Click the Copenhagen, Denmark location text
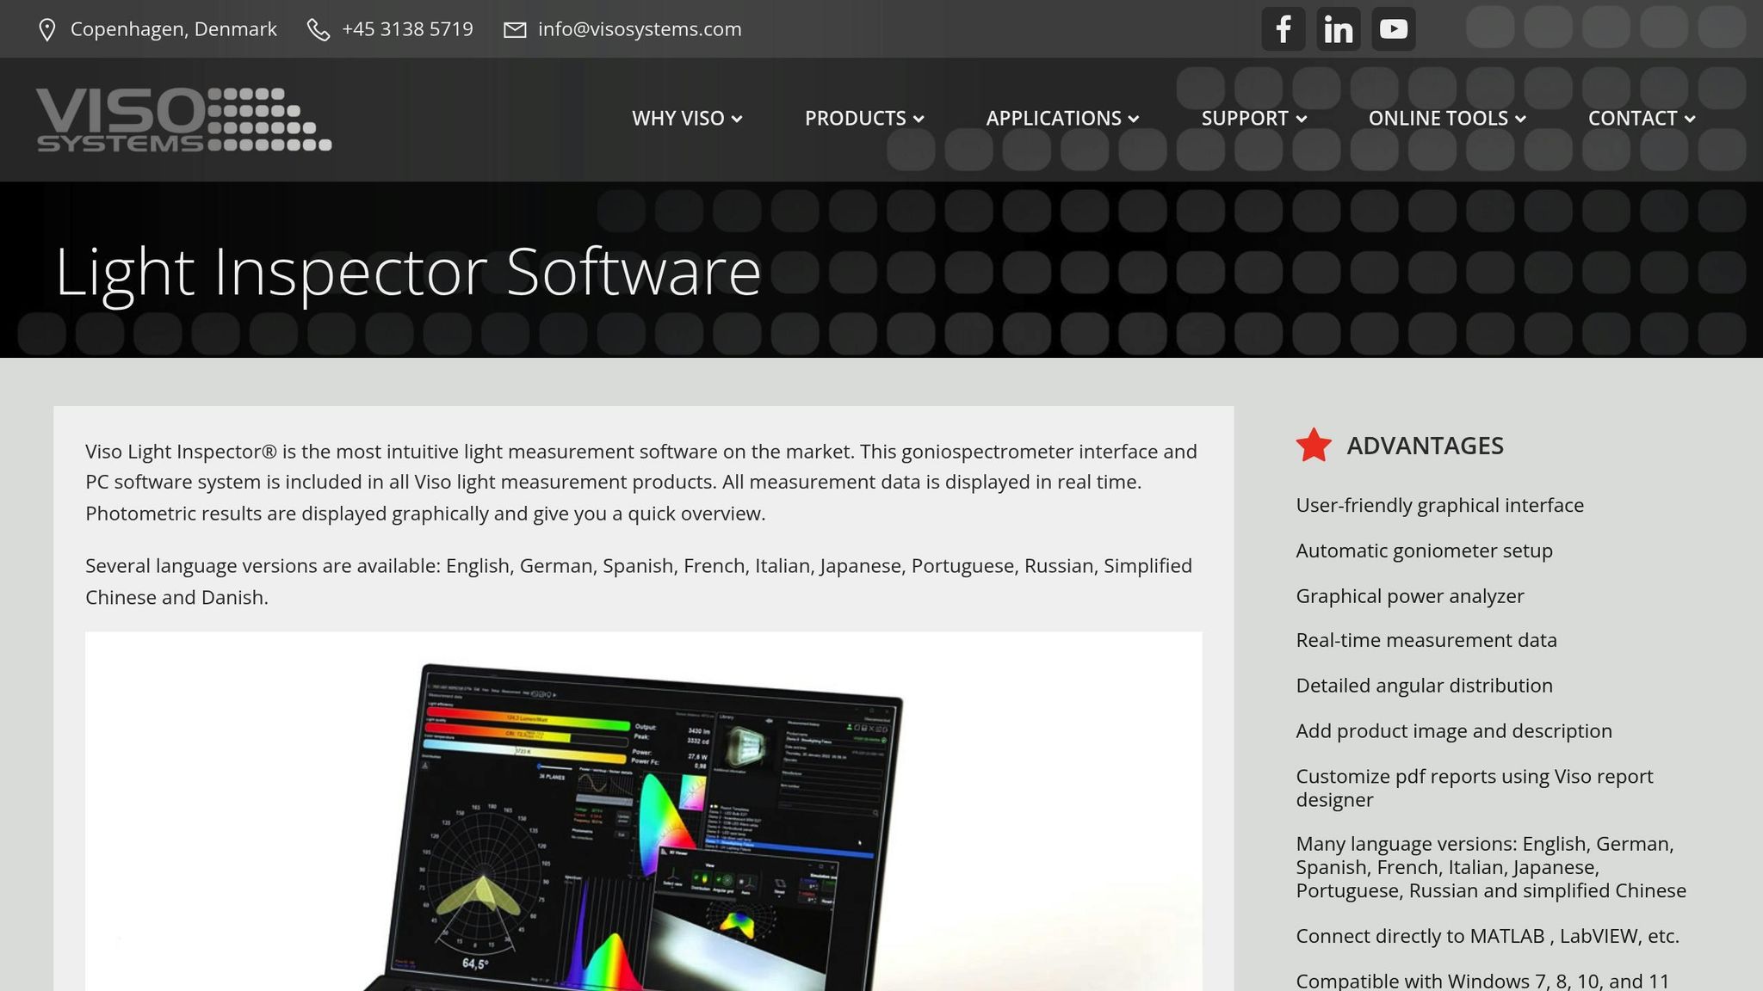 (174, 28)
